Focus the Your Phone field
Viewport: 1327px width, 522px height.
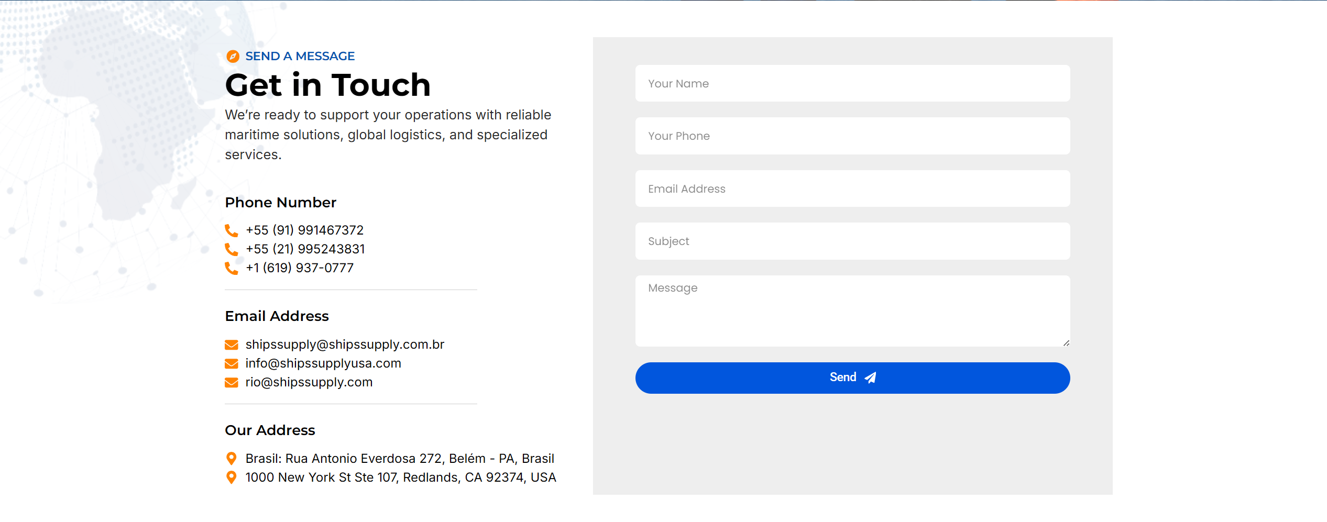(x=852, y=136)
